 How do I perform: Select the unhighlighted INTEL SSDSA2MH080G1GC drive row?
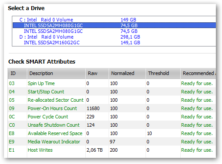(x=114, y=31)
